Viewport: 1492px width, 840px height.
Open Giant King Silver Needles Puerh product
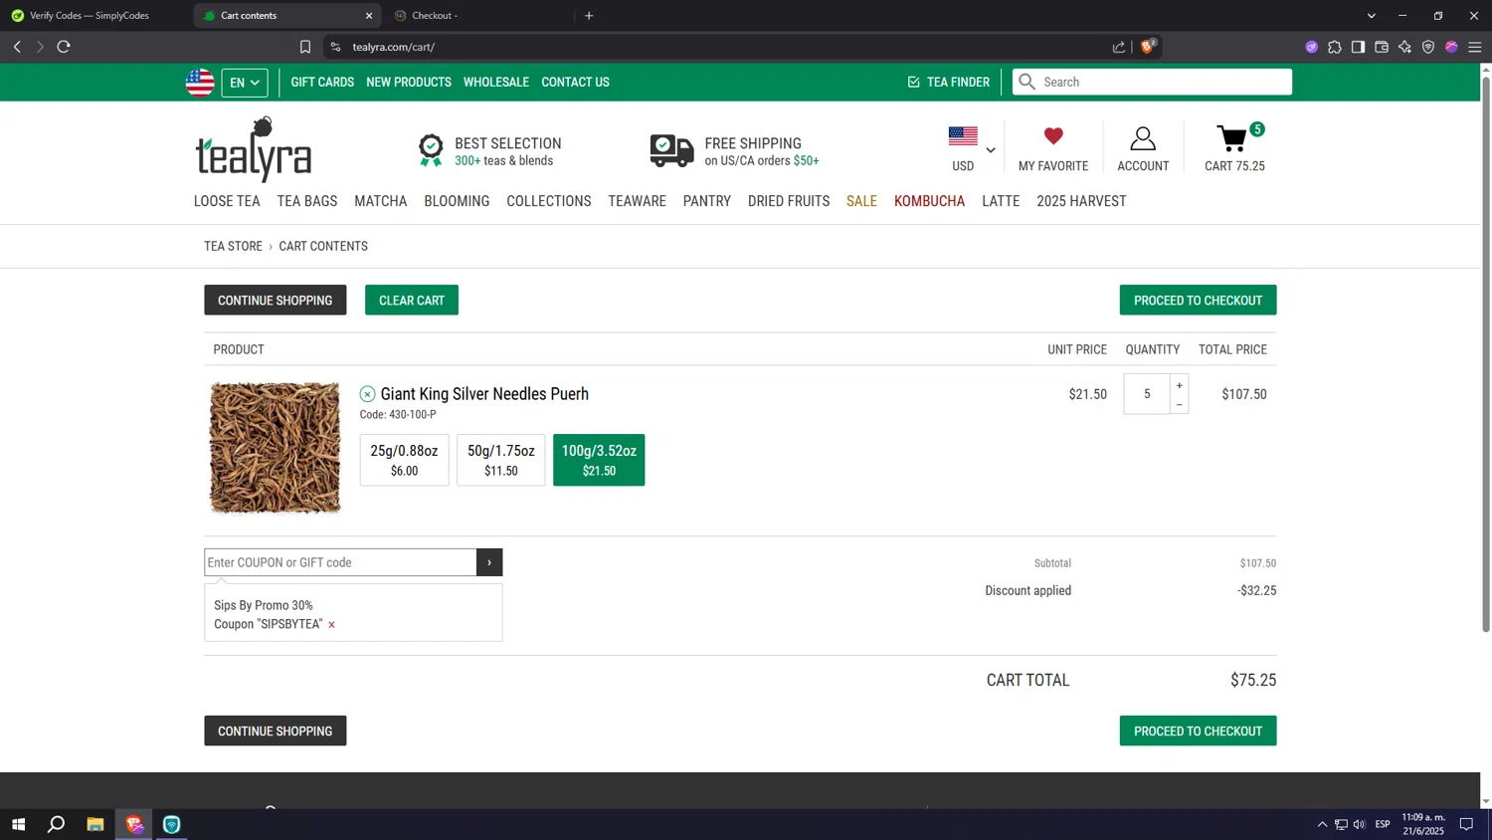tap(484, 394)
